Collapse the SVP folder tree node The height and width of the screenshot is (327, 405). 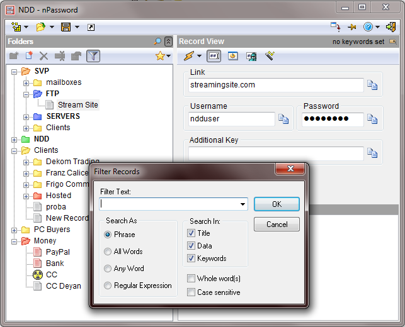14,71
